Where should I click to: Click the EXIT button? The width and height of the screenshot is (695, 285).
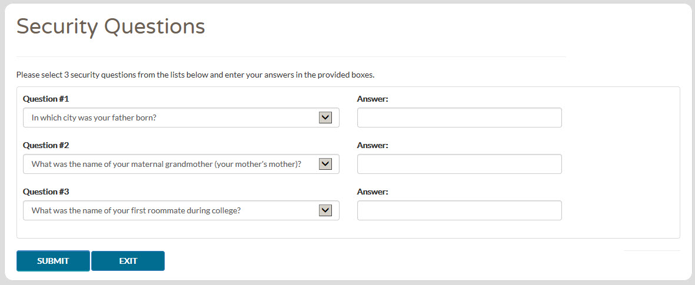[128, 261]
